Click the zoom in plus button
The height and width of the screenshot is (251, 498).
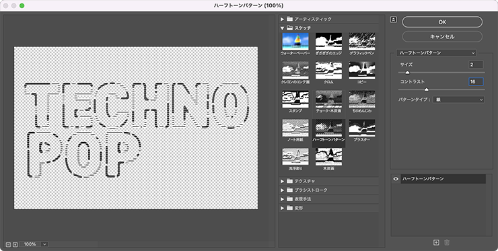(15, 244)
